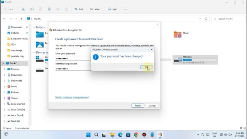Click the Rename icon in toolbar
247x139 pixels.
(49, 9)
